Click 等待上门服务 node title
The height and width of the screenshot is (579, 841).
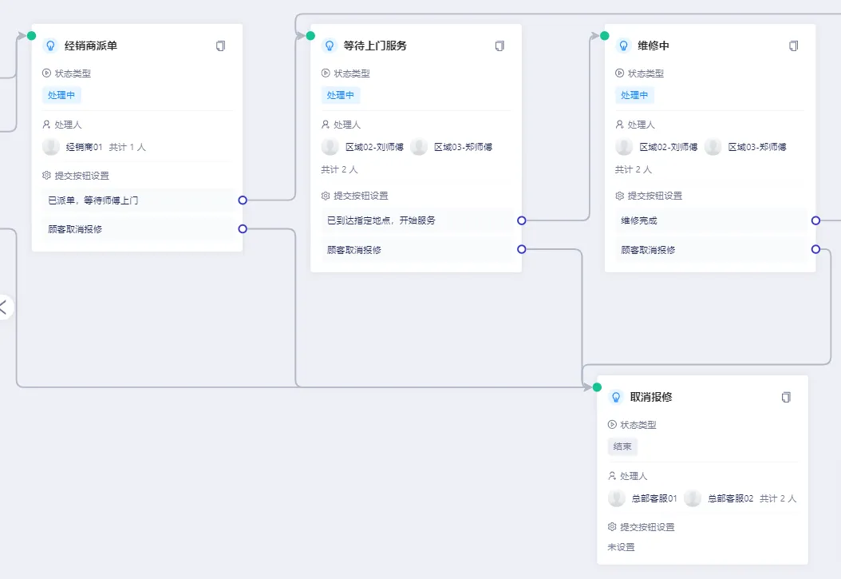pos(375,46)
